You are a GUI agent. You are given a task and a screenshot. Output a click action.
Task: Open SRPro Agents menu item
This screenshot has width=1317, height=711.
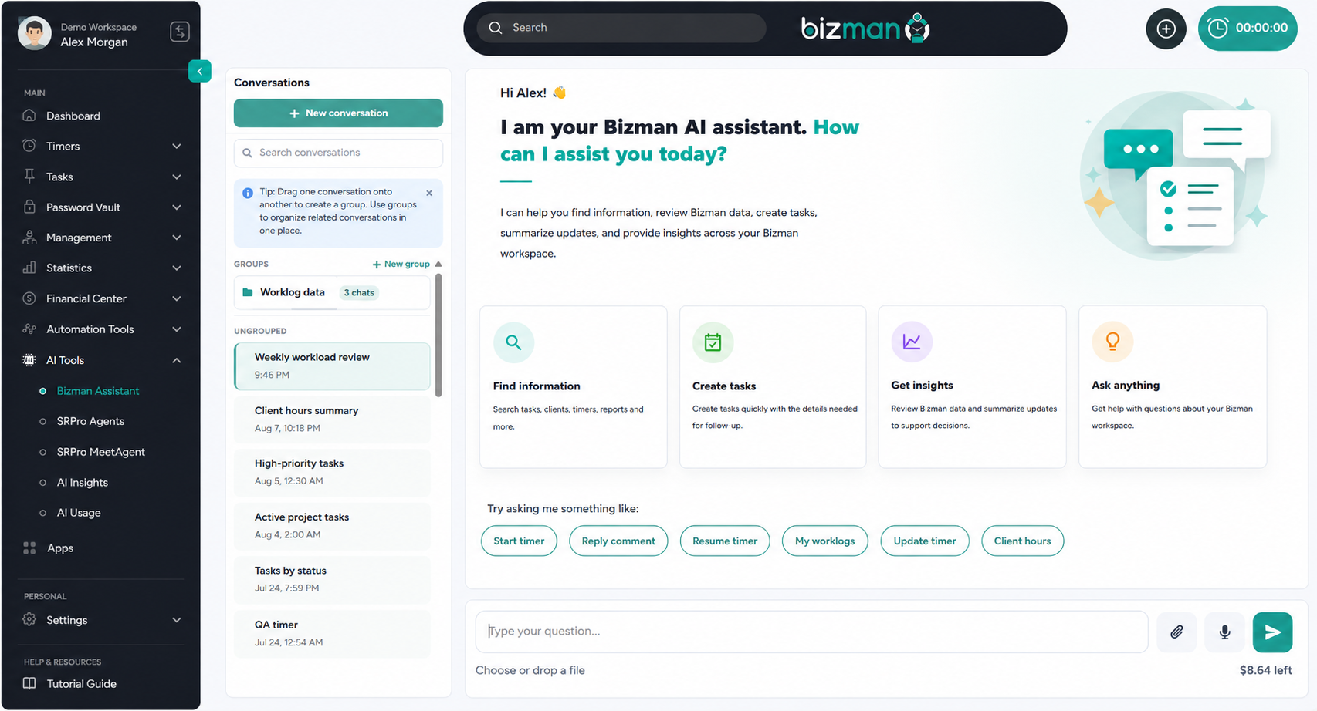[x=90, y=421]
